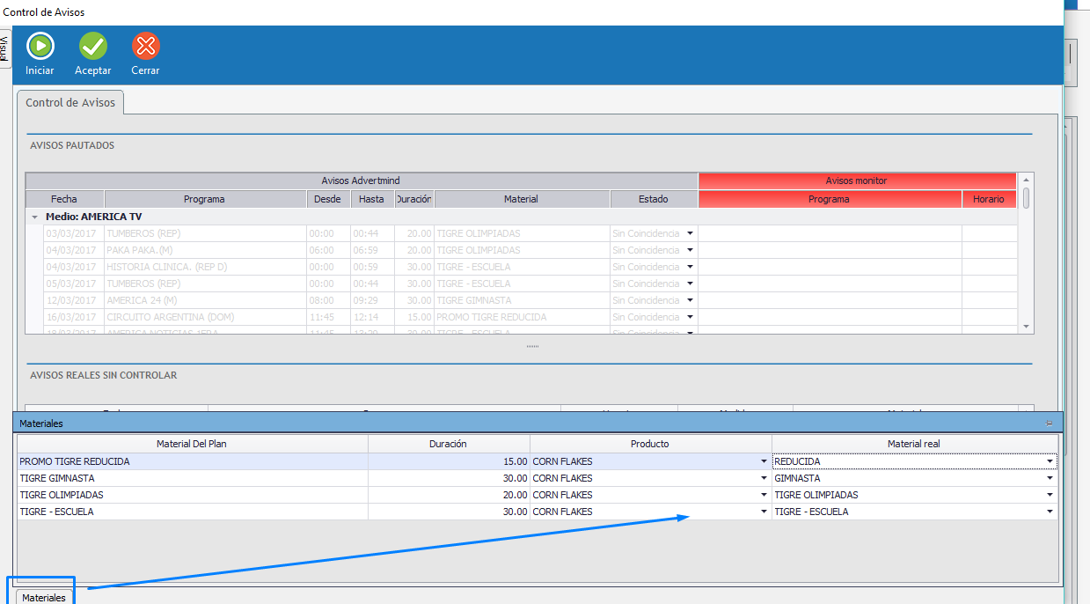Viewport: 1090px width, 604px height.
Task: Sort by the Fecha column header
Action: tap(64, 199)
